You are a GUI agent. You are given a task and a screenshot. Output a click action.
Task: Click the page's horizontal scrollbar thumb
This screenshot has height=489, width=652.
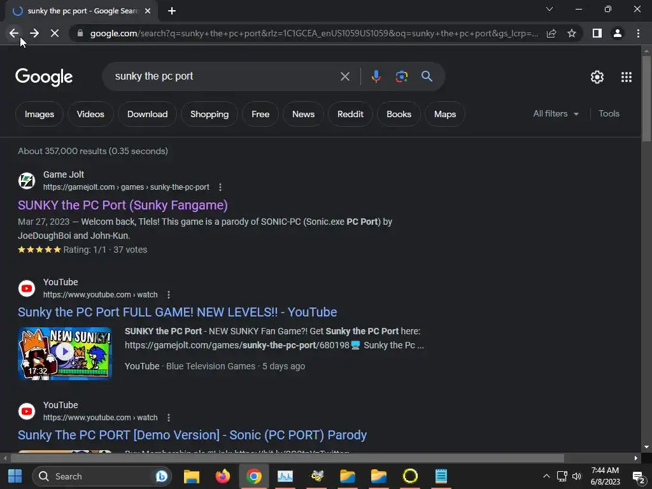tap(287, 458)
